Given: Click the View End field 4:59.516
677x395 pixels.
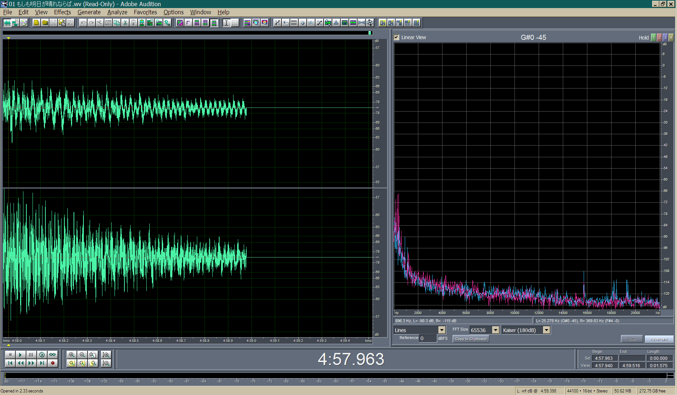Looking at the screenshot, I should tap(632, 365).
